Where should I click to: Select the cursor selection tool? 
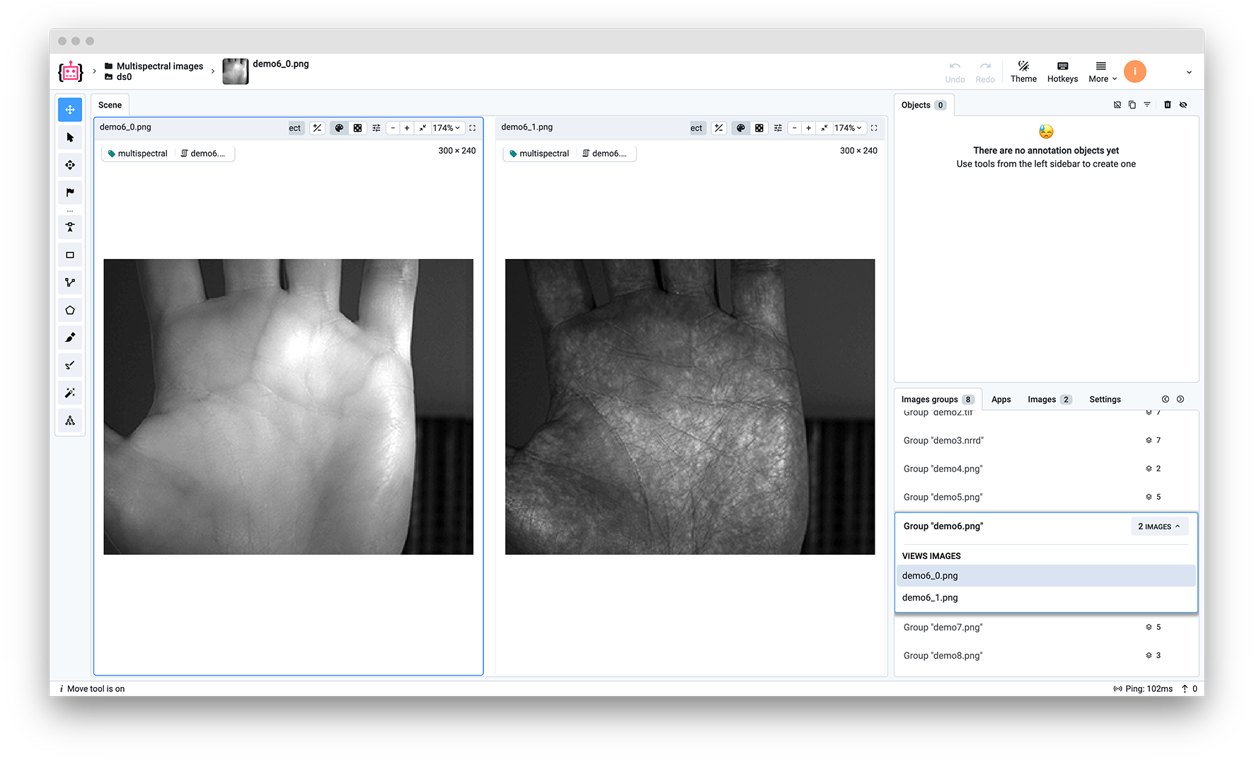click(x=70, y=137)
